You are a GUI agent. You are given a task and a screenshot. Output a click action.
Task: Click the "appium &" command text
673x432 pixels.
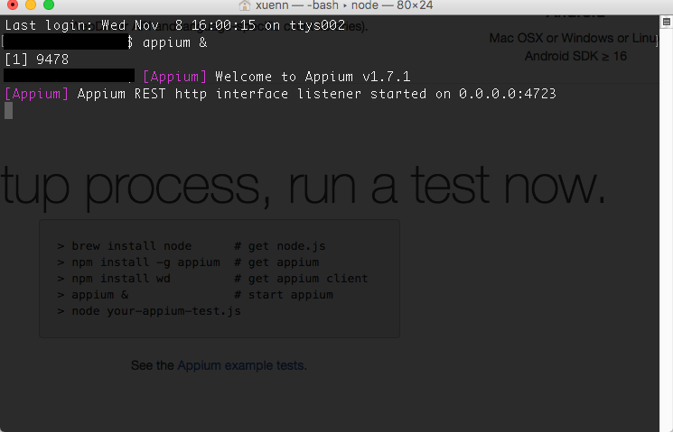[x=174, y=42]
